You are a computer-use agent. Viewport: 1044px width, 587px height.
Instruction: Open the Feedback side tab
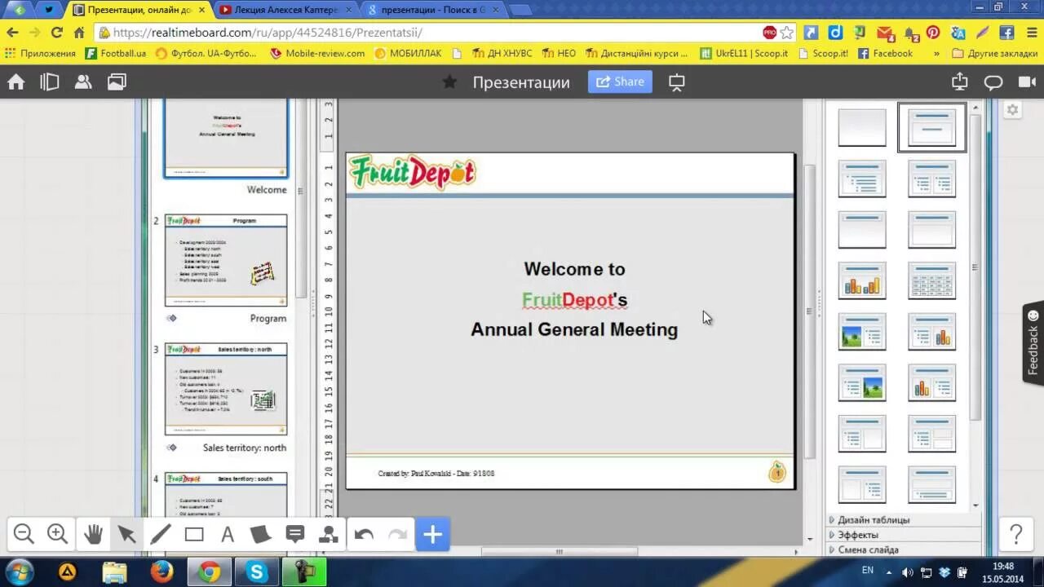(x=1033, y=342)
